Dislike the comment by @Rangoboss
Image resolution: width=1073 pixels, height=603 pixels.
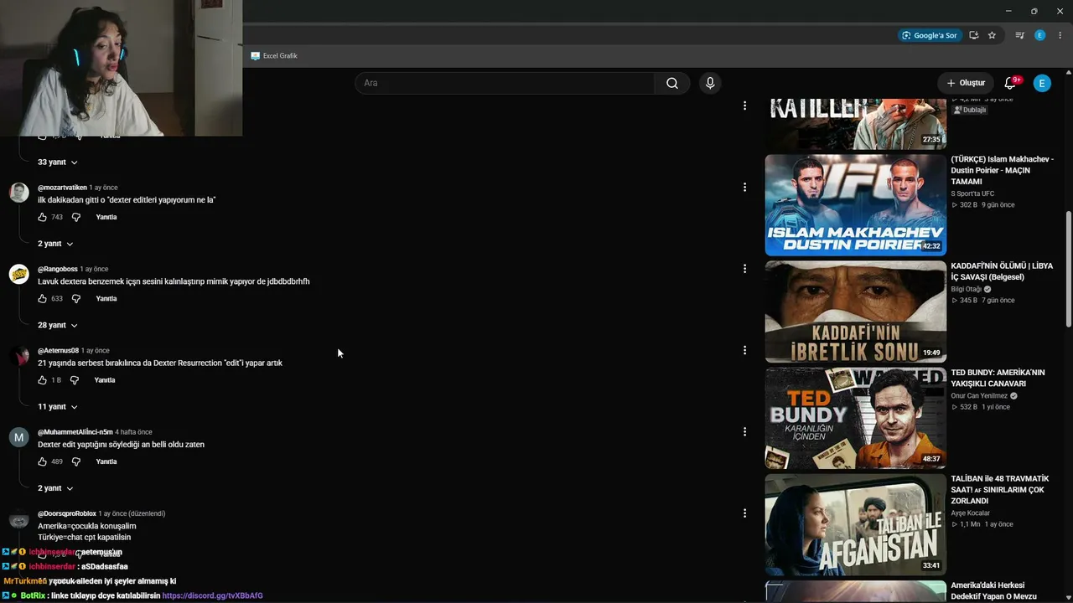coord(75,298)
